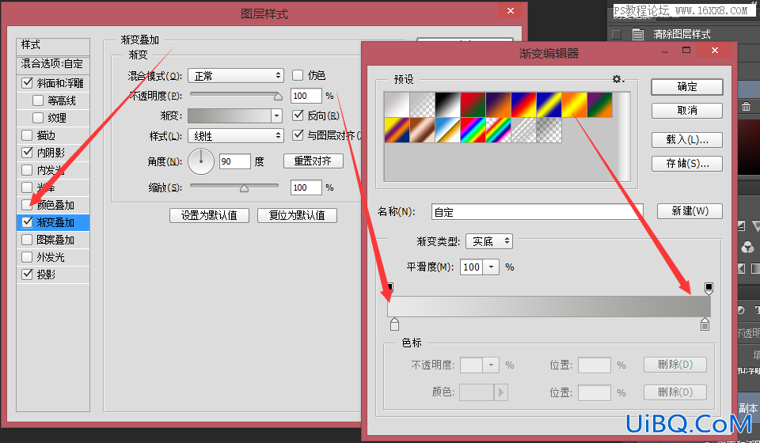Toggle the checkbox left of 清除图层样式
This screenshot has height=443, width=760.
[x=617, y=34]
